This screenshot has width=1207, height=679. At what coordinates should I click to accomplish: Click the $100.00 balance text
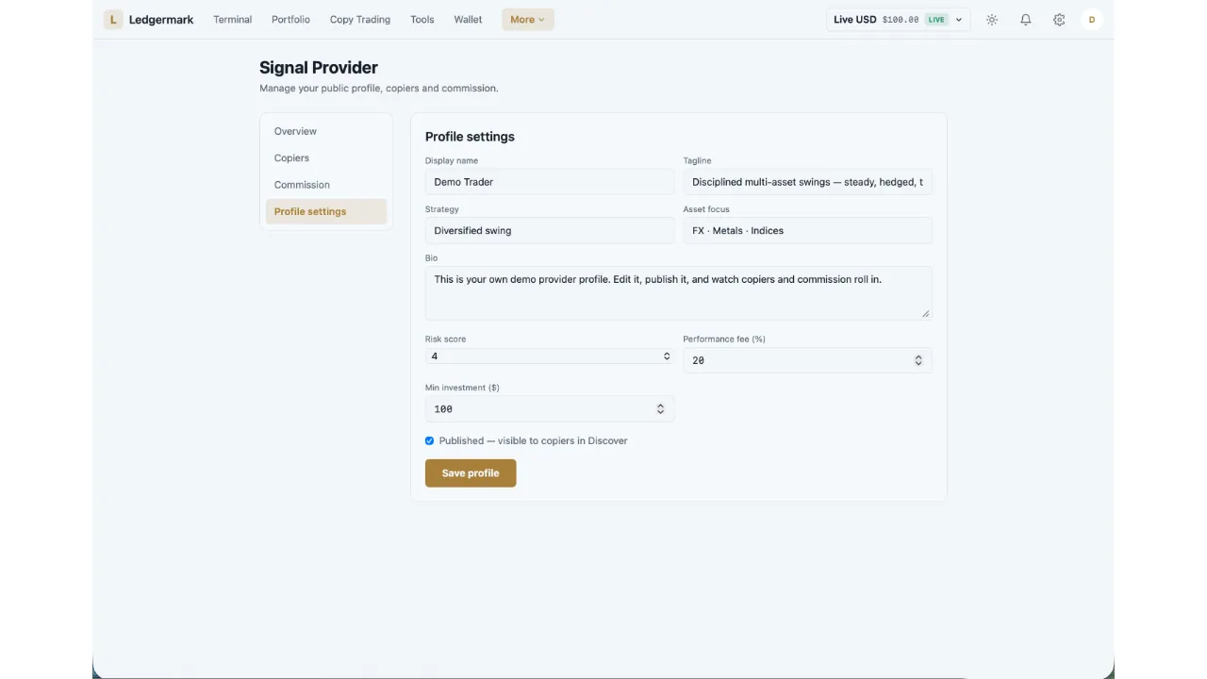901,19
